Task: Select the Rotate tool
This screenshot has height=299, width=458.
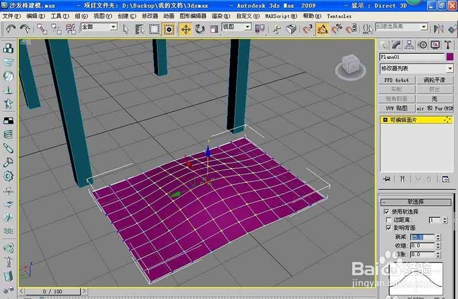Action: click(200, 29)
